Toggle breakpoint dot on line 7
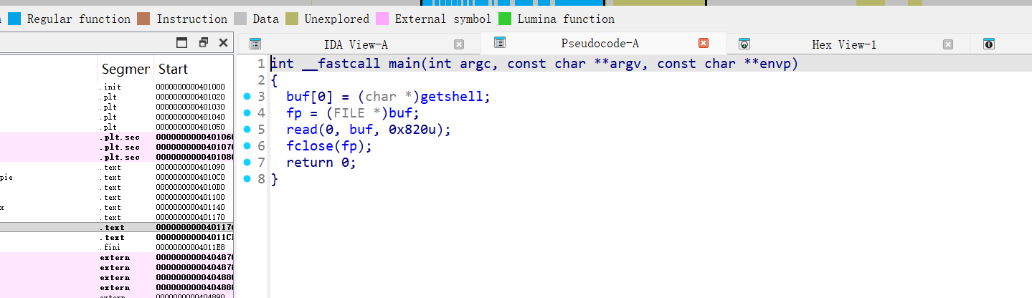Screen dimensions: 1032x298 tap(247, 163)
